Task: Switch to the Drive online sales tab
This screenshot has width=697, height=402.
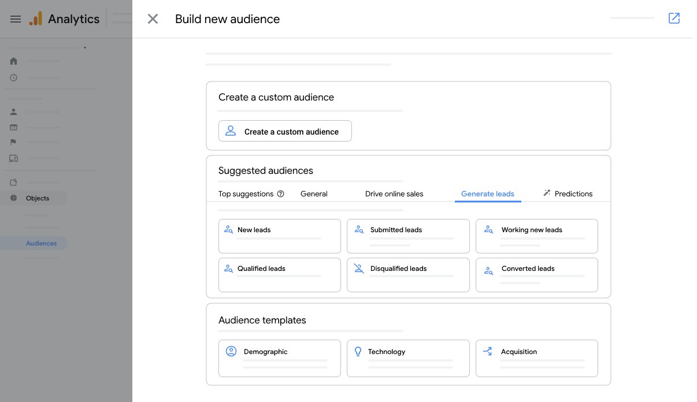Action: 394,194
